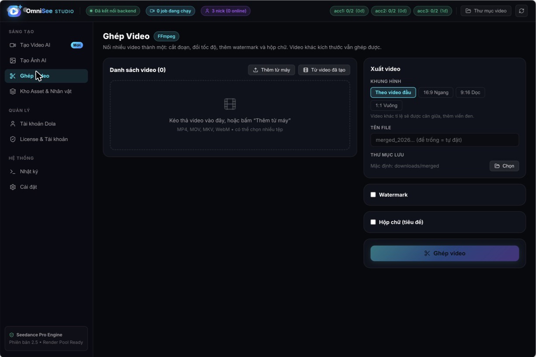536x357 pixels.
Task: Go to Kho Asset & Nhân vật
Action: pos(46,91)
